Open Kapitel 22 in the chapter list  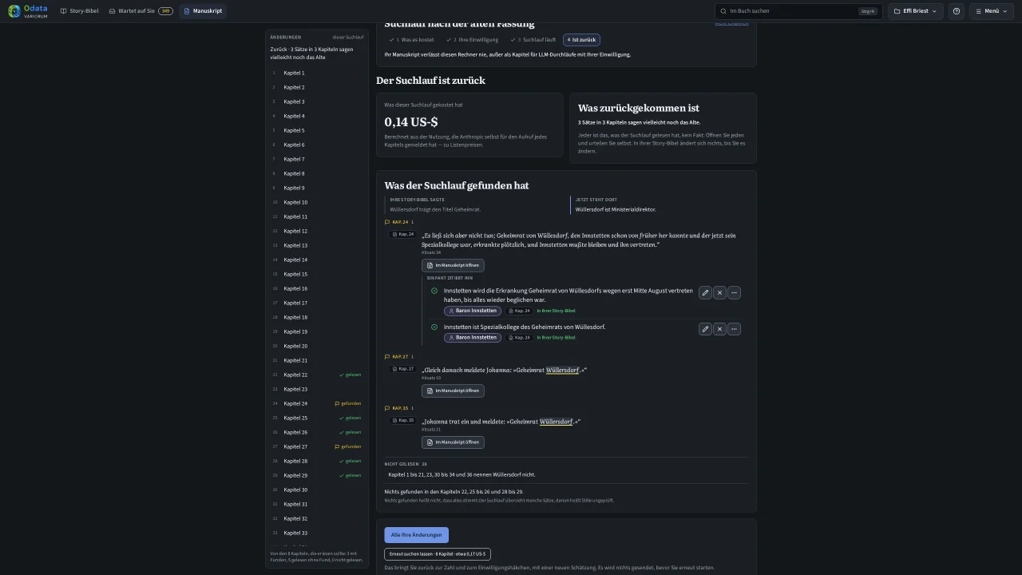tap(317, 375)
